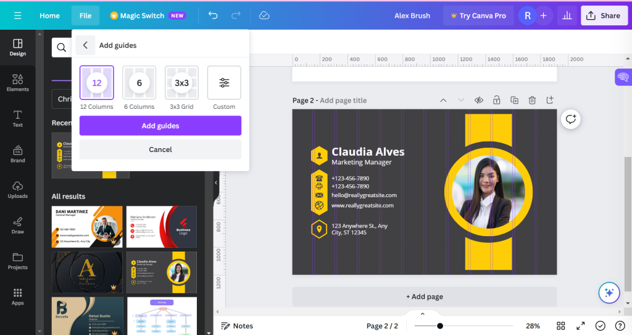Open the Draw side panel
632x335 pixels.
point(18,226)
